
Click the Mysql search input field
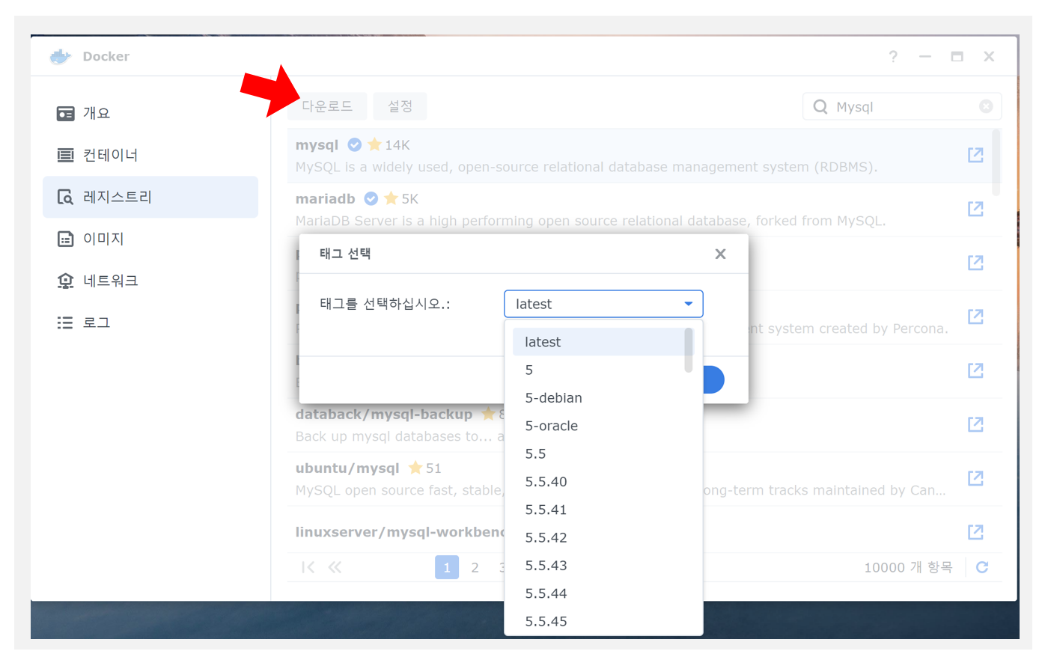point(902,107)
